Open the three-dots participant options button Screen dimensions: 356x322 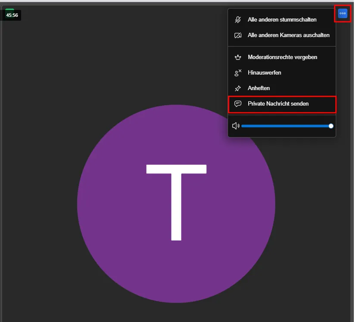coord(343,13)
